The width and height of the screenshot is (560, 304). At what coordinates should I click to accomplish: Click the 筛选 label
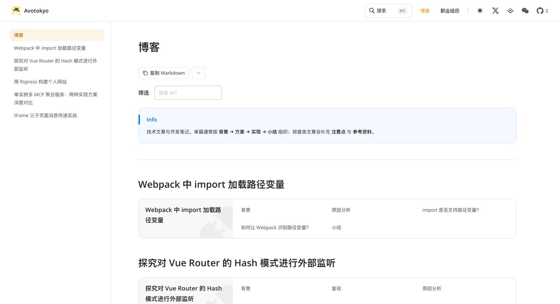[x=144, y=93]
